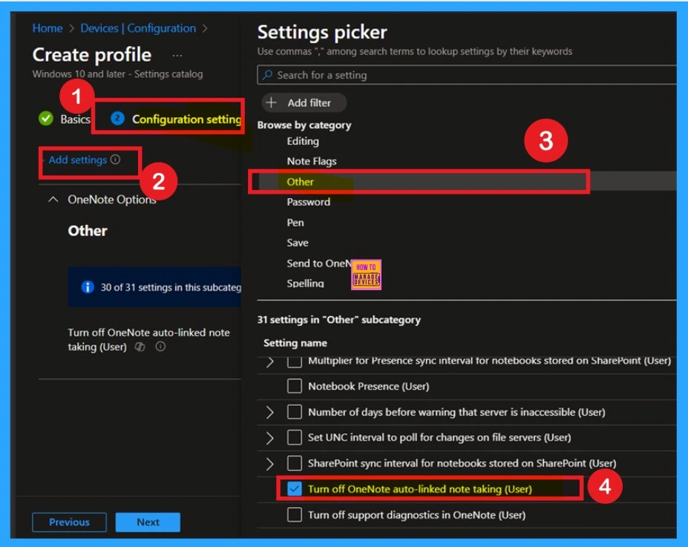
Task: Click the 30 of 31 settings info banner
Action: tap(154, 287)
